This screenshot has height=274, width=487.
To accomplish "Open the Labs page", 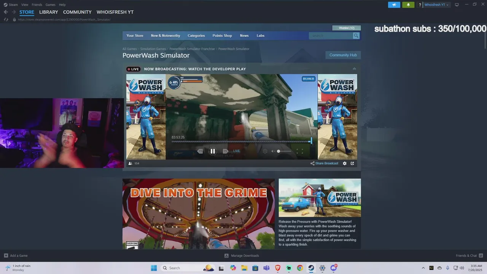I will pyautogui.click(x=261, y=36).
